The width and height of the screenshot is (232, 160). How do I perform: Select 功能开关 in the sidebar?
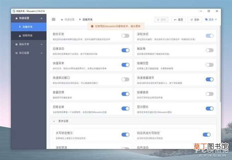point(29,27)
